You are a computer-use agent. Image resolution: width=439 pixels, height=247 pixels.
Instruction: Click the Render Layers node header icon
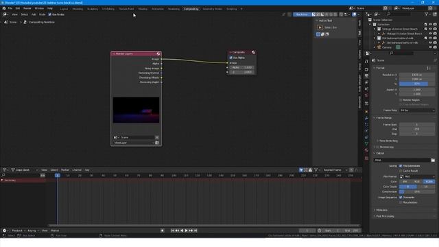(x=158, y=54)
